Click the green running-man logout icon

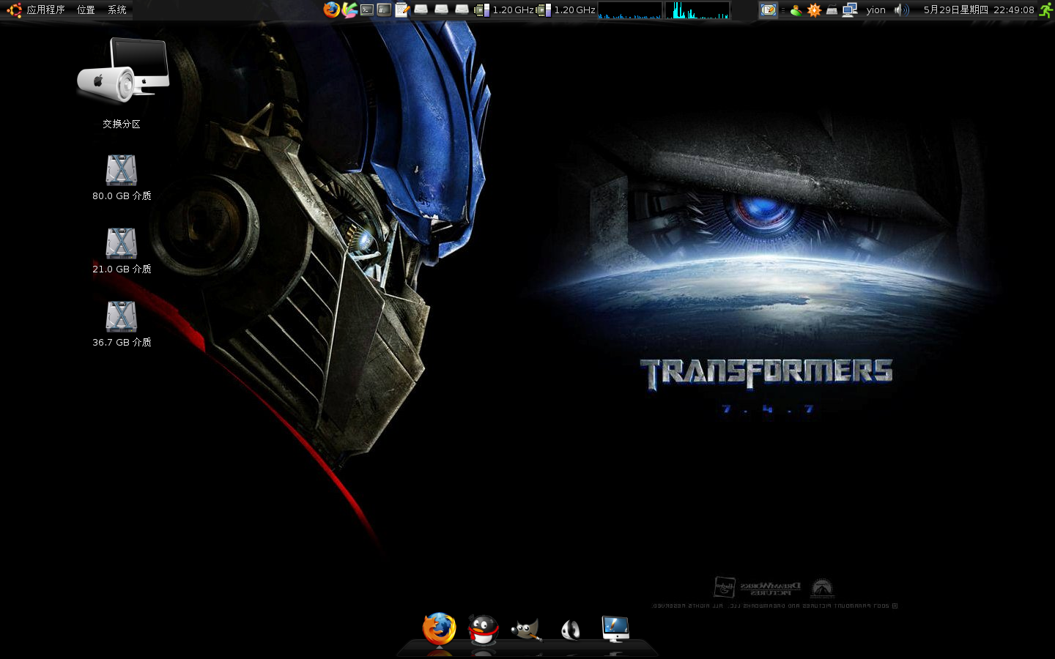point(1046,10)
